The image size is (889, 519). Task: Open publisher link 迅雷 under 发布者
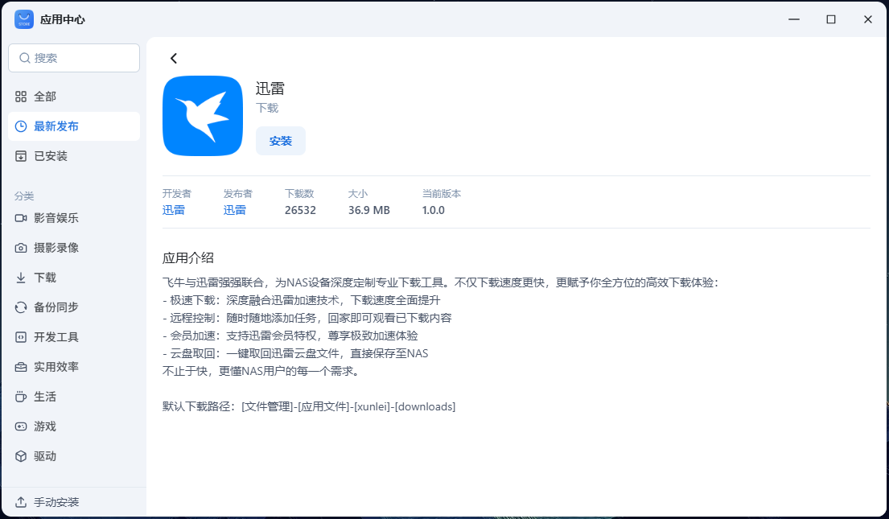[x=234, y=209]
